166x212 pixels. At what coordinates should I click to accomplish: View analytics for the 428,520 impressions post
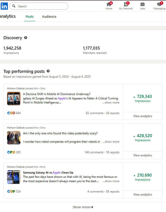click(x=143, y=155)
